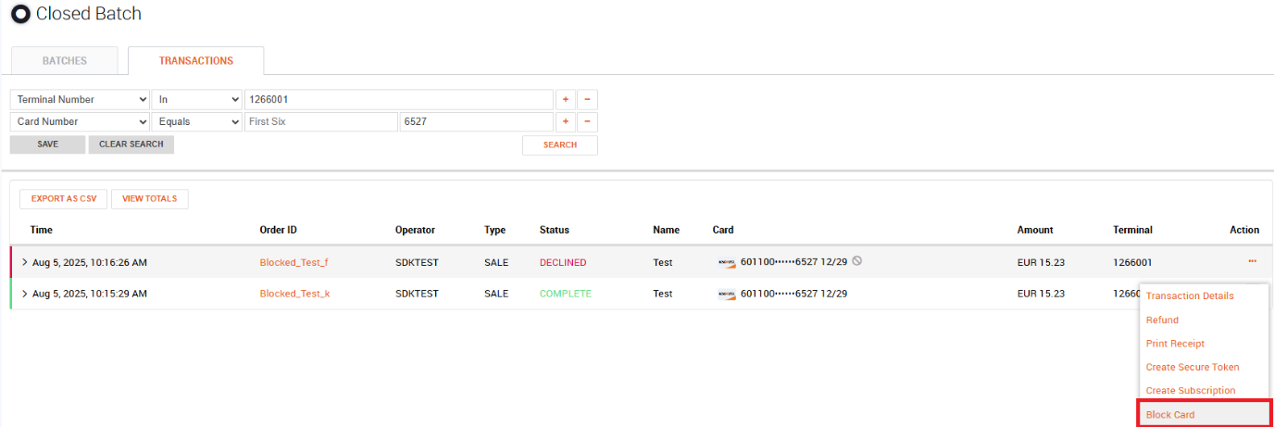Expand the 10:16:26 AM transaction row

tap(25, 263)
